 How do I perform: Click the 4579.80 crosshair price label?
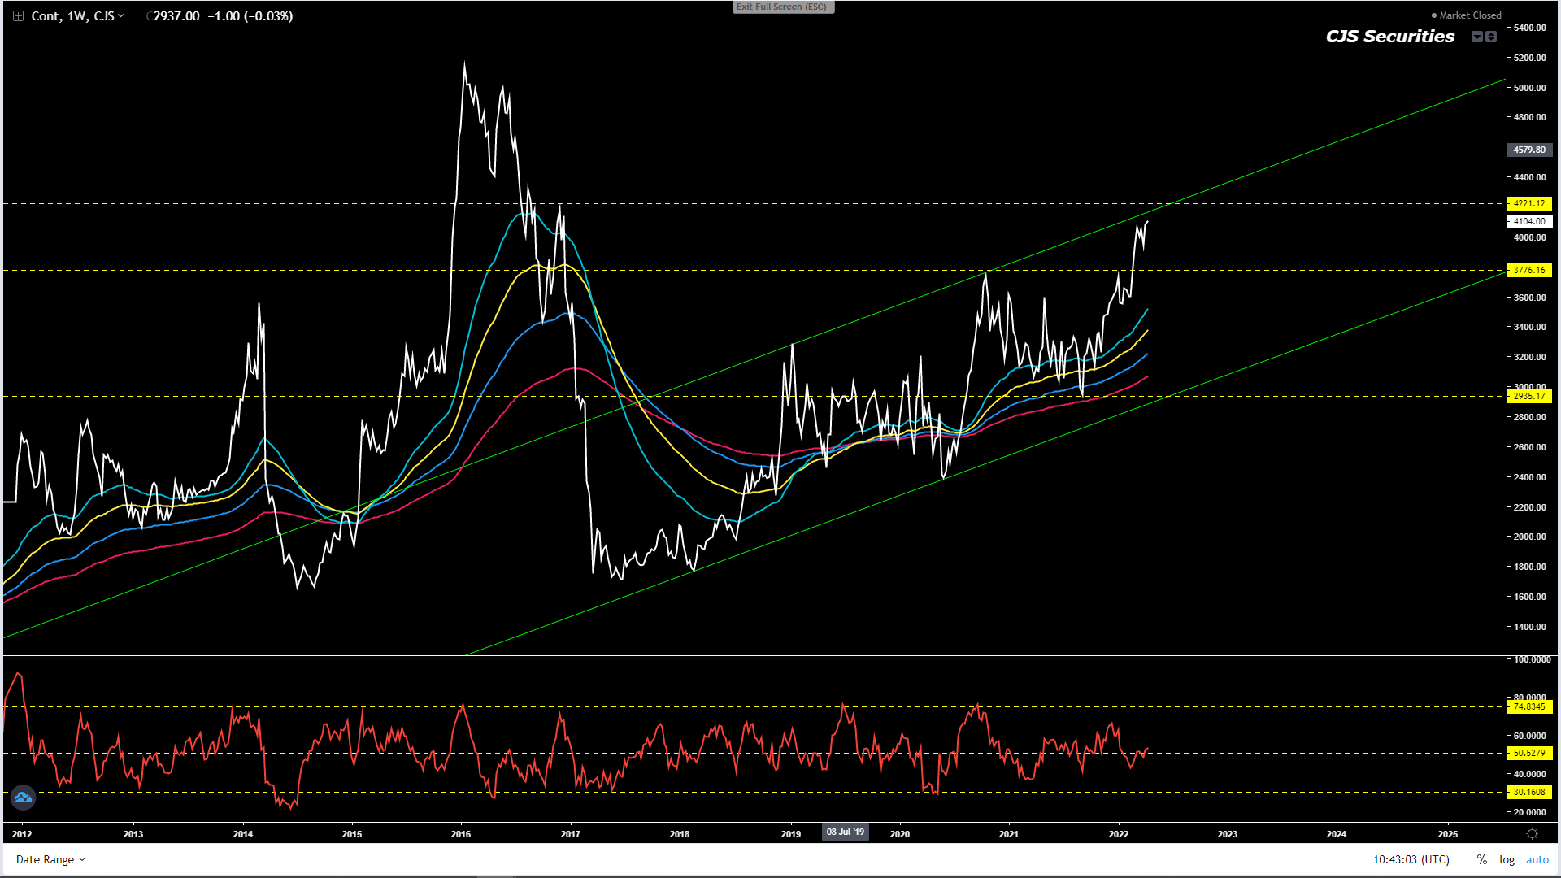click(1528, 150)
